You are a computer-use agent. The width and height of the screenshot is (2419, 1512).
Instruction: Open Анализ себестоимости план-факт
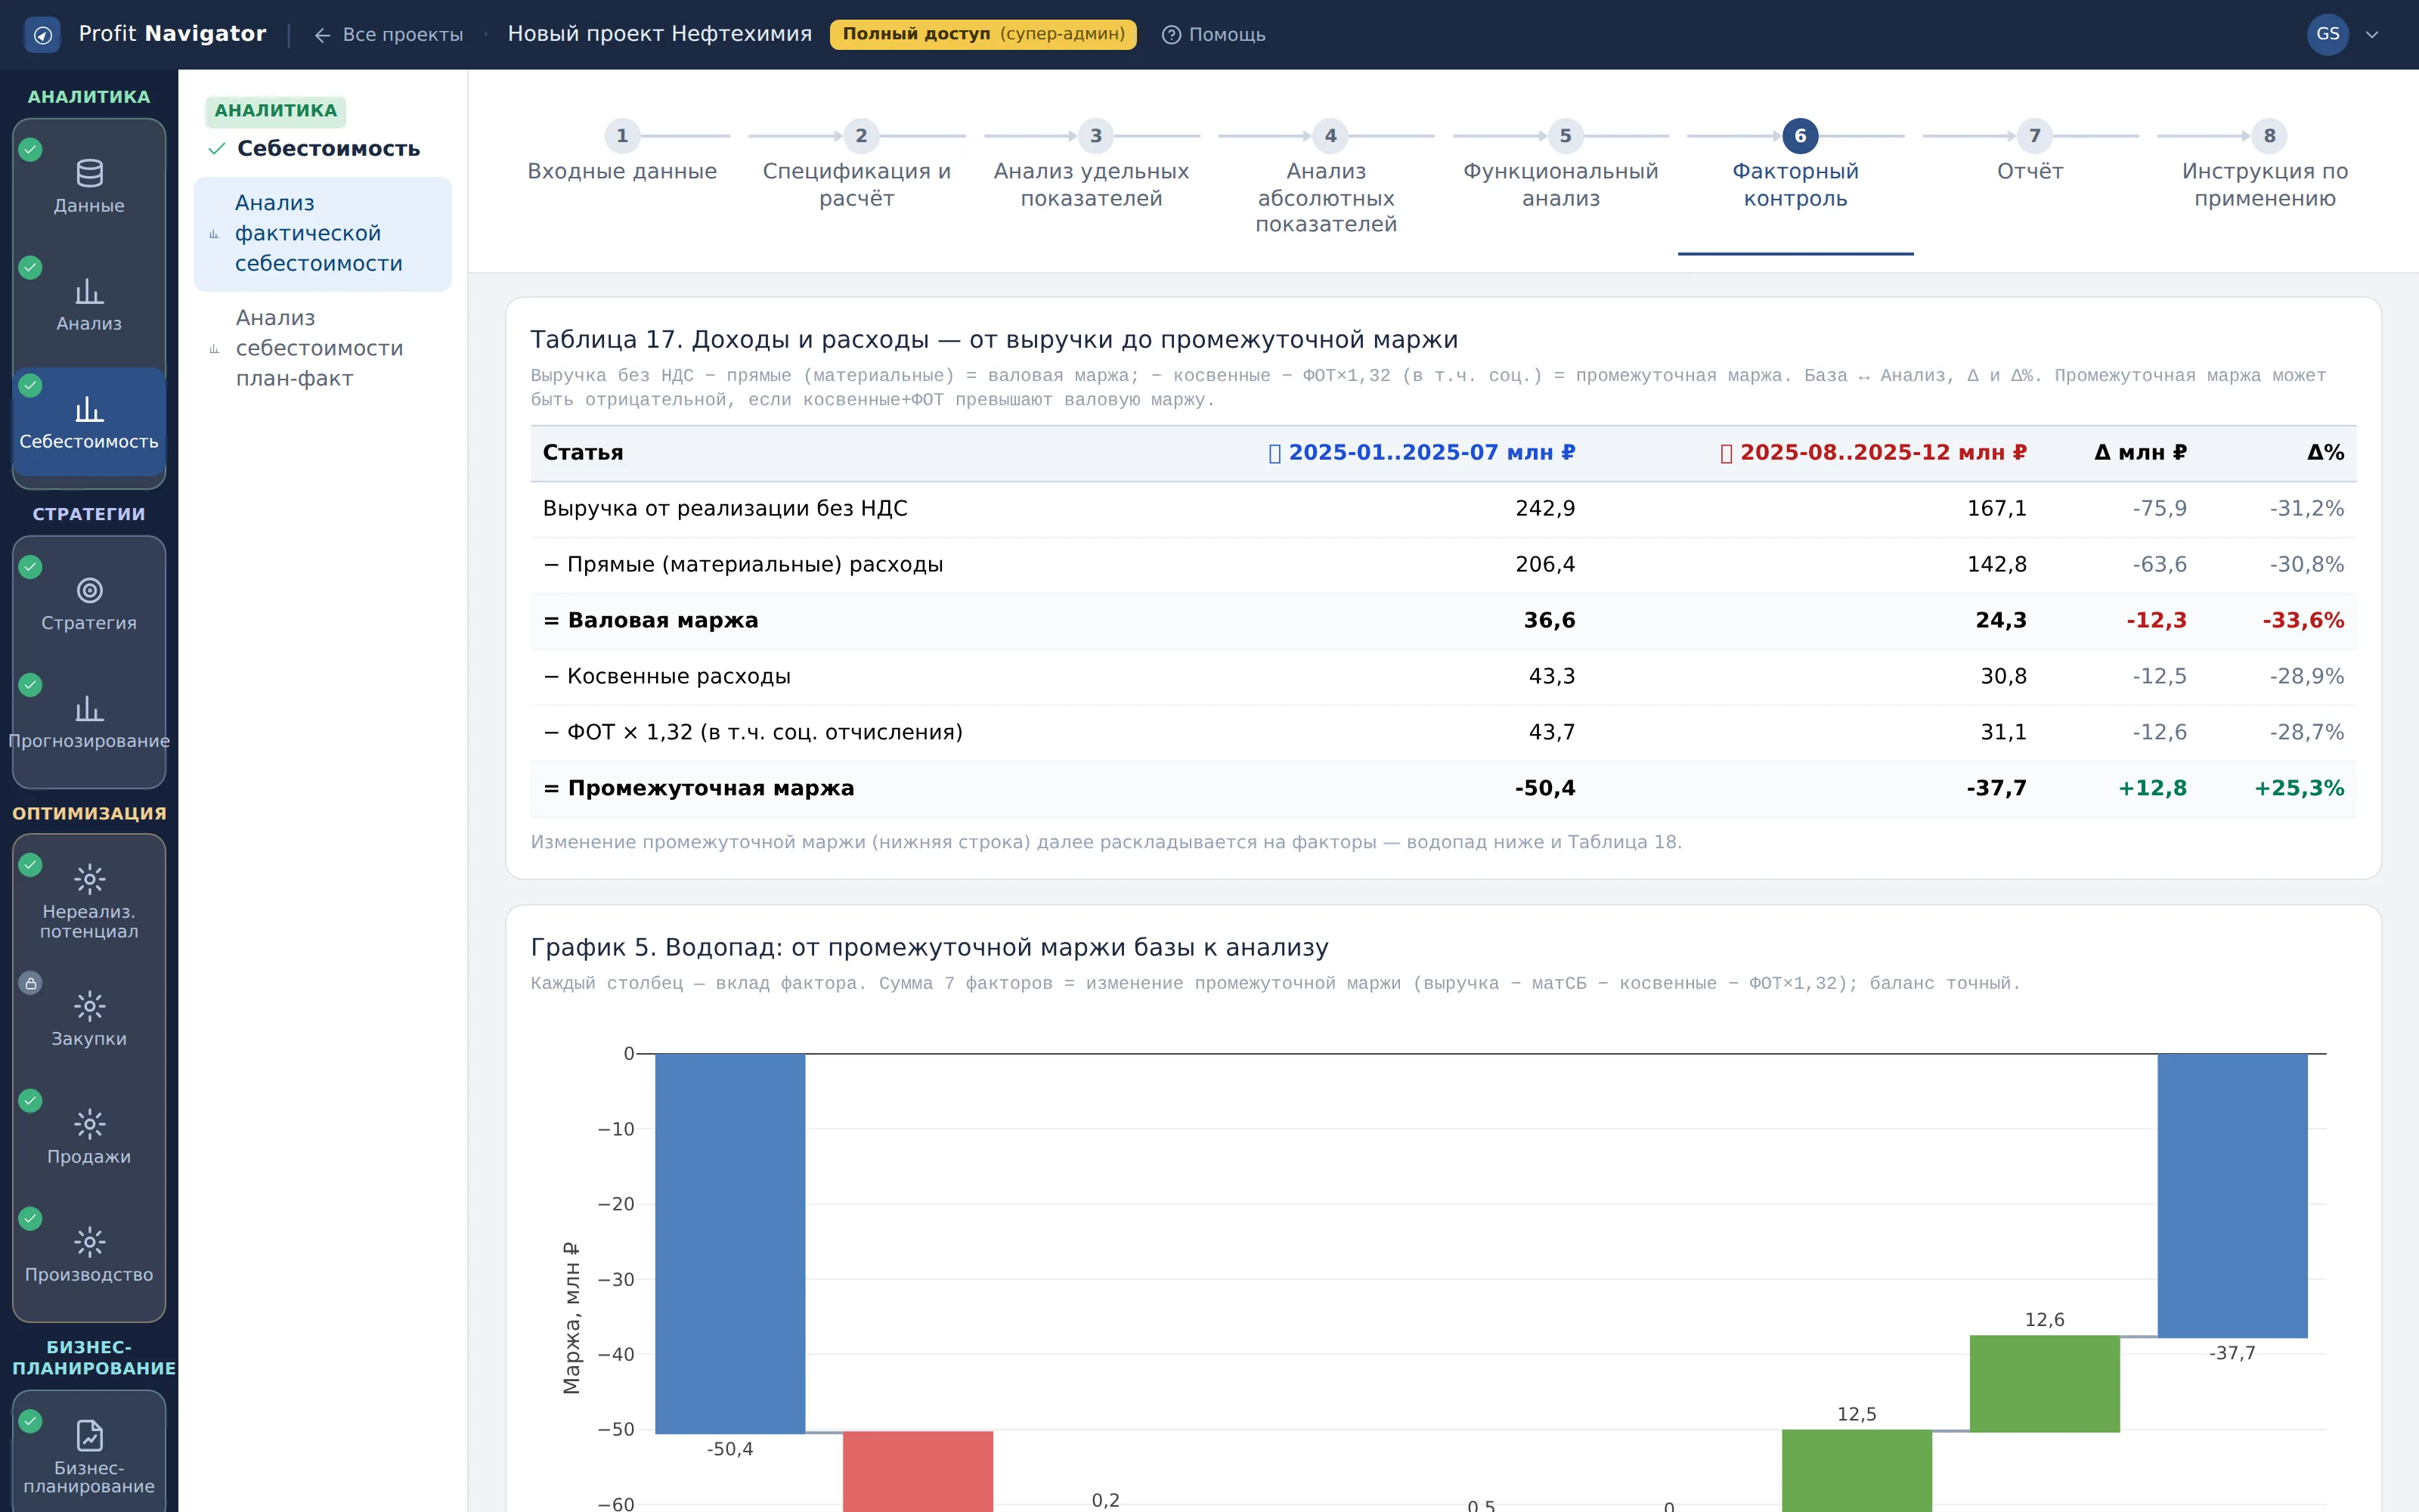tap(322, 348)
